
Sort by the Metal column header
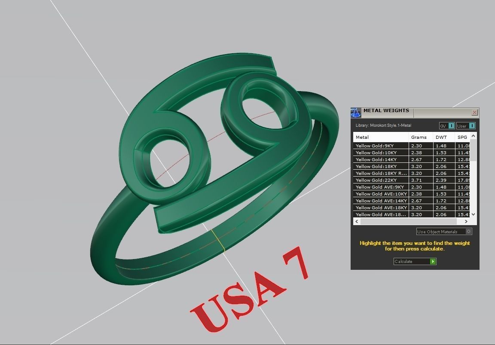pyautogui.click(x=381, y=137)
